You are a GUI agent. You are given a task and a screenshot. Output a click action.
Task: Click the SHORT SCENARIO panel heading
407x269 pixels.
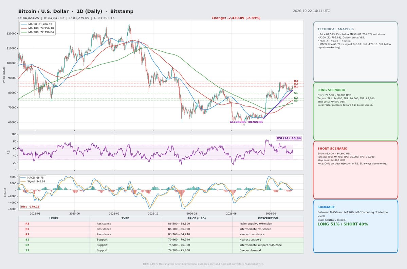click(x=332, y=149)
